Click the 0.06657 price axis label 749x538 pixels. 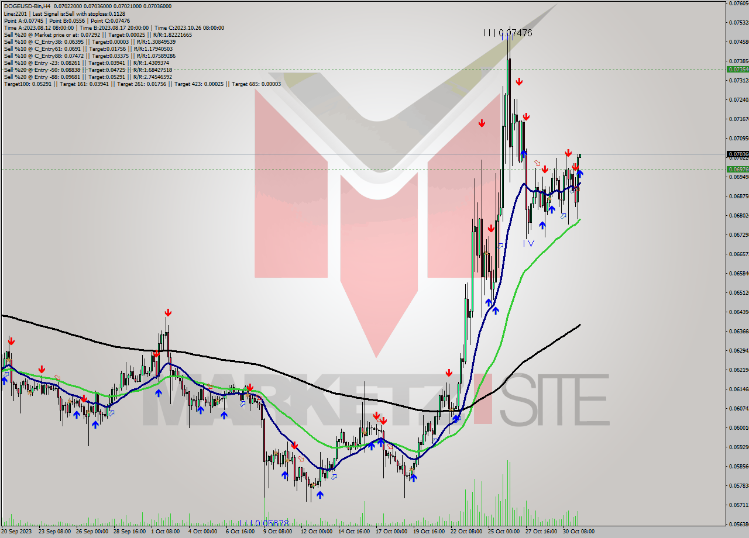point(738,254)
